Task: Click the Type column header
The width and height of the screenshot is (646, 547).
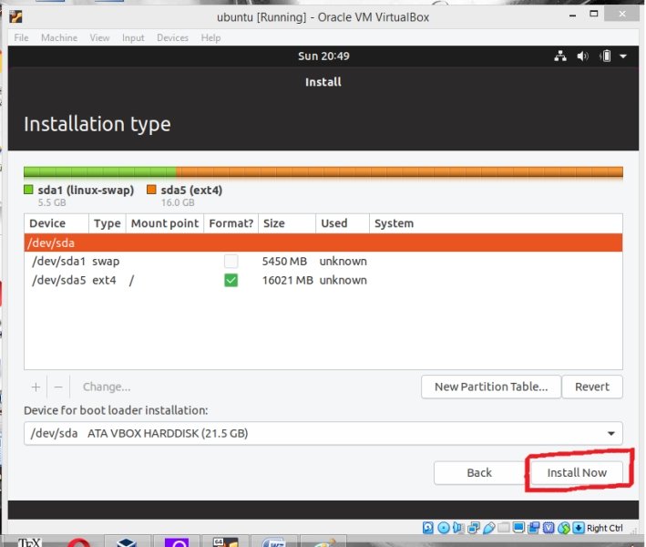Action: click(x=108, y=223)
